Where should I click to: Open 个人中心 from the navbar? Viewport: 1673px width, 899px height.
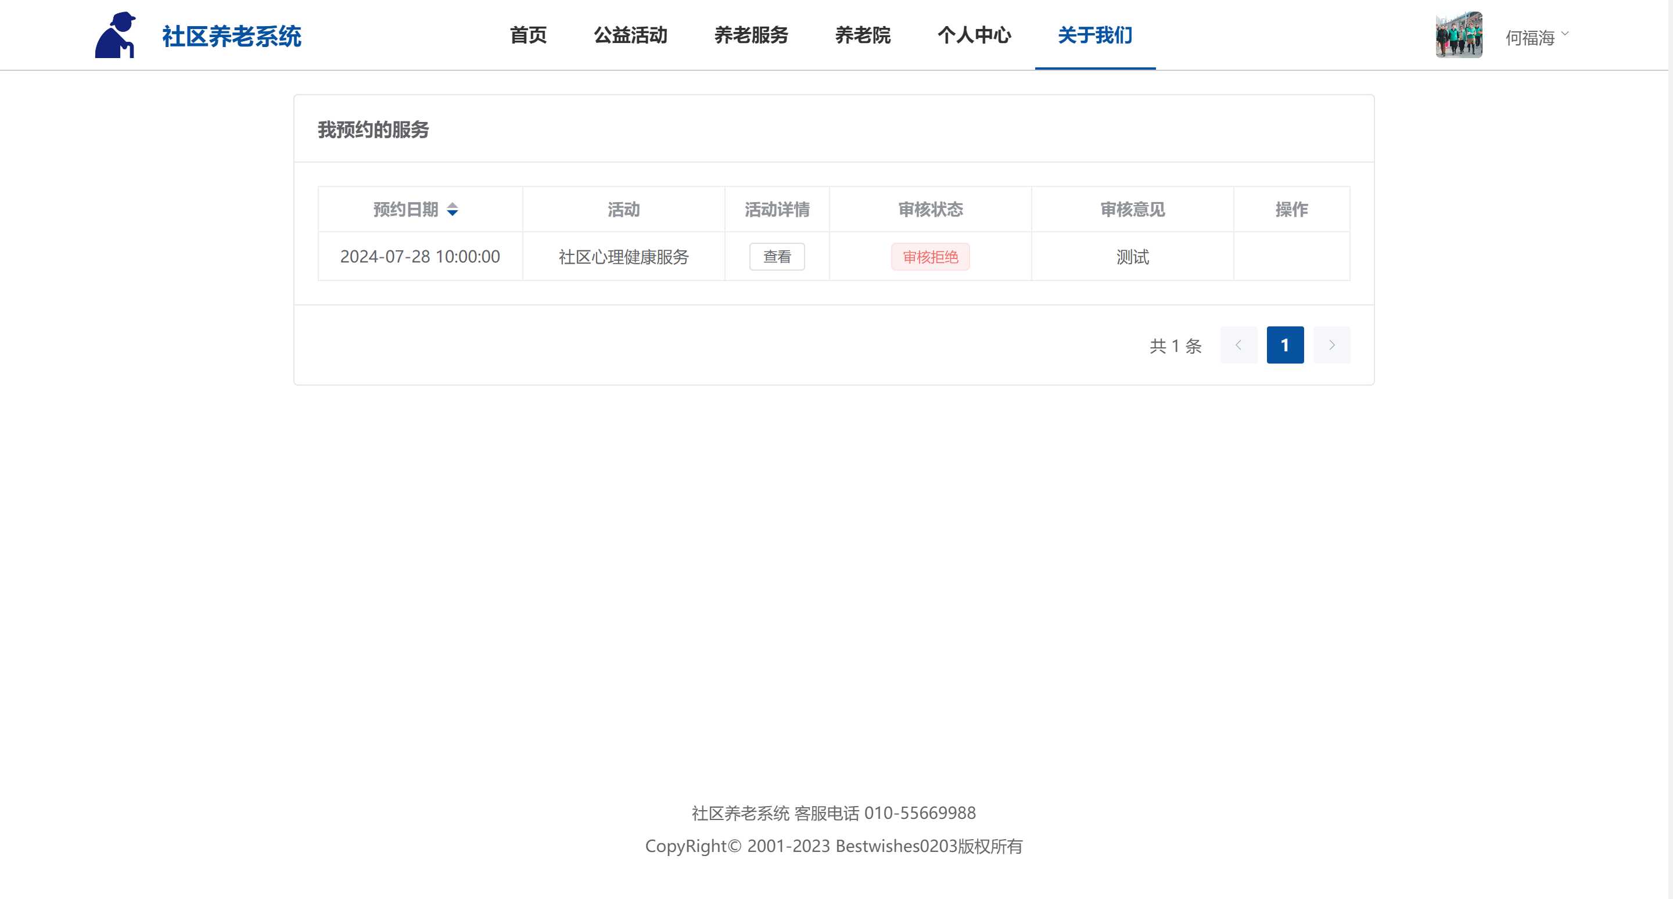(974, 35)
